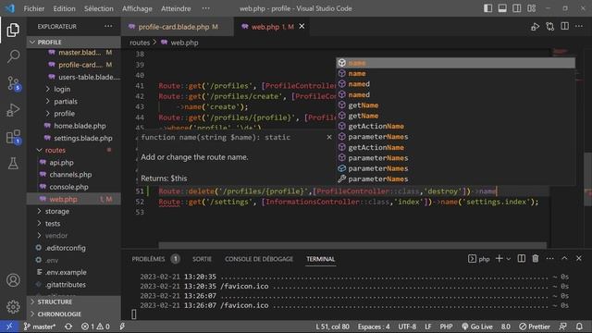This screenshot has width=592, height=333.
Task: Open the Accounts menu icon
Action: point(13,280)
